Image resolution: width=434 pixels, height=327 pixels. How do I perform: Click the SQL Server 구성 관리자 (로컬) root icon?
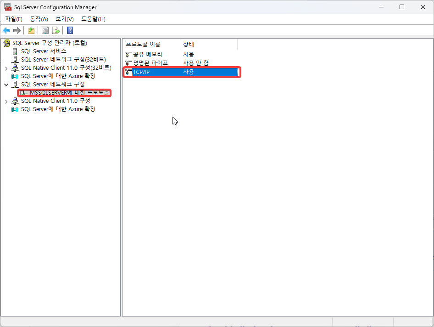pyautogui.click(x=6, y=43)
